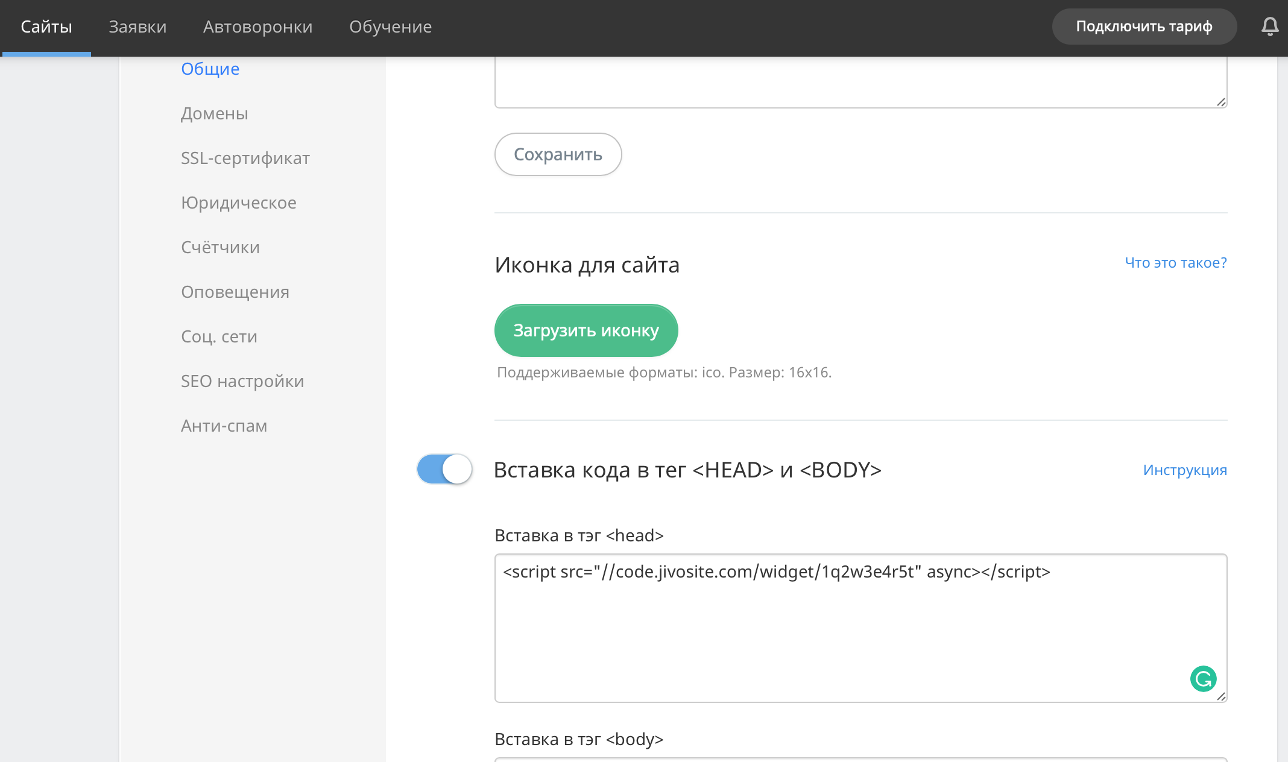Click the Вставка кода в тег heading
The height and width of the screenshot is (762, 1288).
687,470
